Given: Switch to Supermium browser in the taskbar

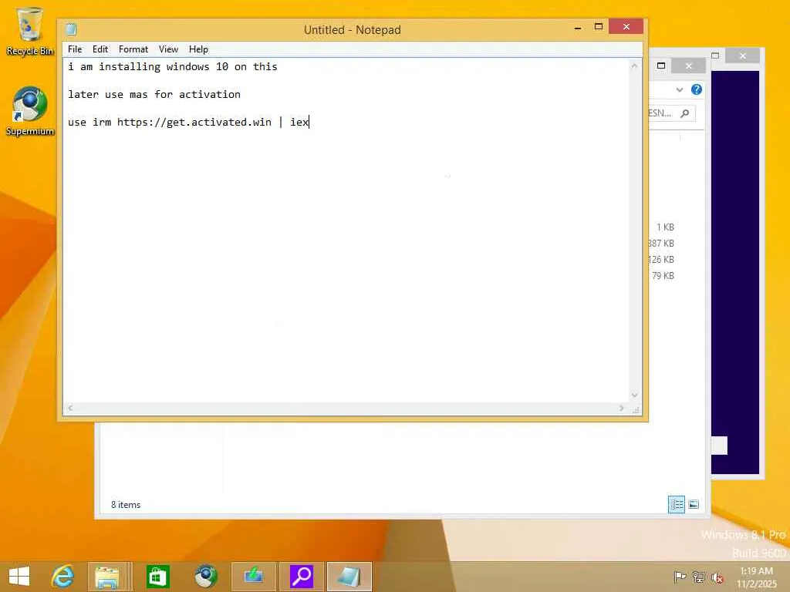Looking at the screenshot, I should 205,577.
